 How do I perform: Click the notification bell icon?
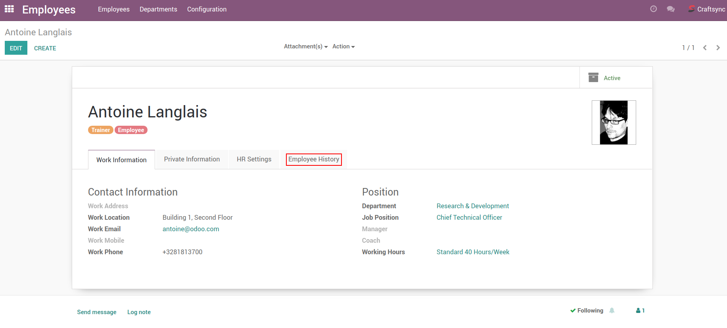click(612, 311)
